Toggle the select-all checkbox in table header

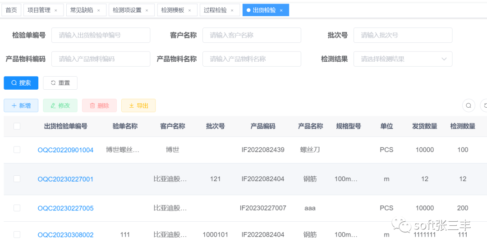click(x=17, y=126)
